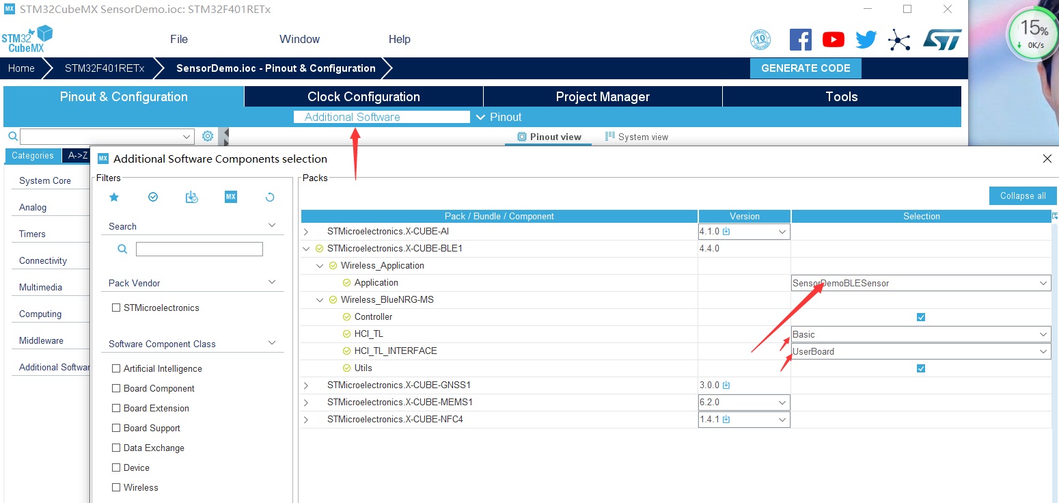This screenshot has height=503, width=1059.
Task: Open the HCI_TL_INTERFACE UserBoard dropdown
Action: [x=921, y=351]
